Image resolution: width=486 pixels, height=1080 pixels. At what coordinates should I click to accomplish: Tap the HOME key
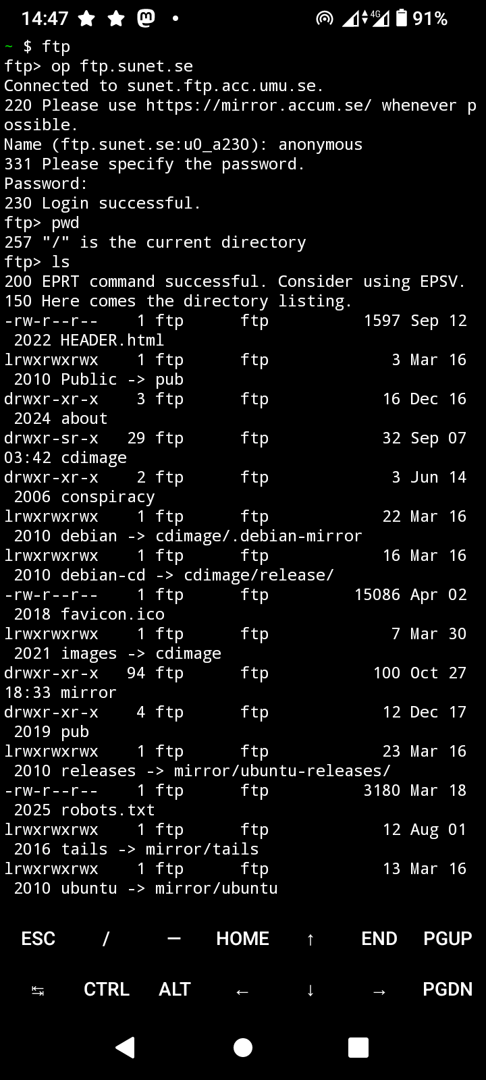click(x=242, y=938)
